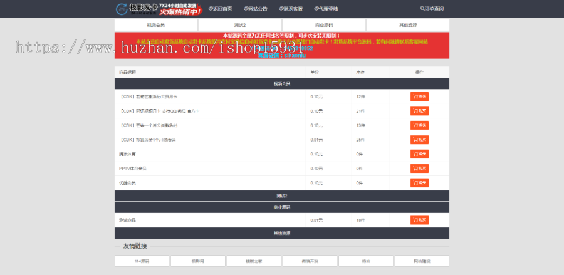Open the 114源码 friendly link

point(142,261)
